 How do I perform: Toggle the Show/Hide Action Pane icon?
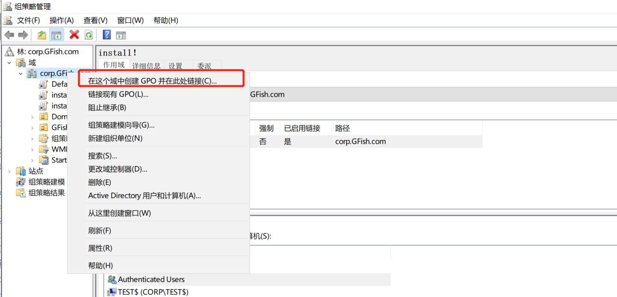coord(121,35)
